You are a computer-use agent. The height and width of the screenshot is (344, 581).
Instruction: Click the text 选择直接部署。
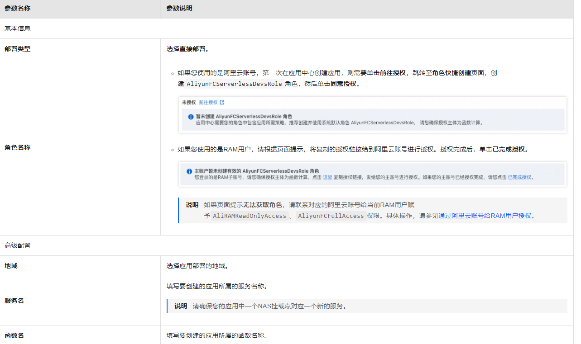(x=188, y=49)
